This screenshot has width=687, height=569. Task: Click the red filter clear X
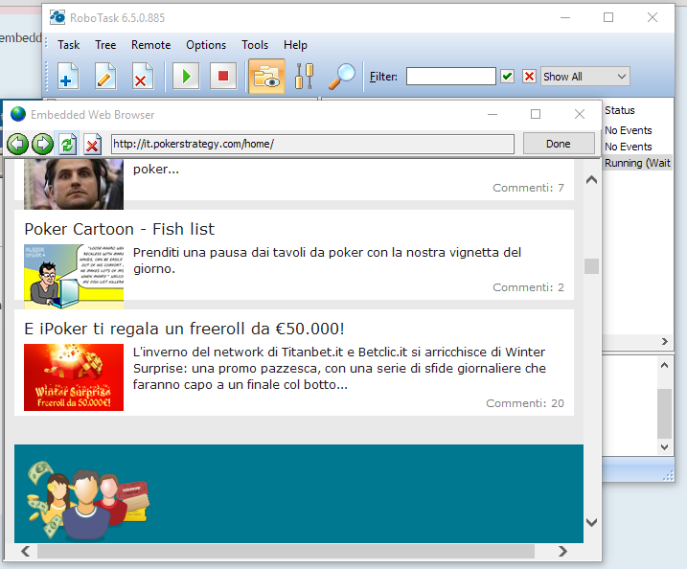coord(529,77)
